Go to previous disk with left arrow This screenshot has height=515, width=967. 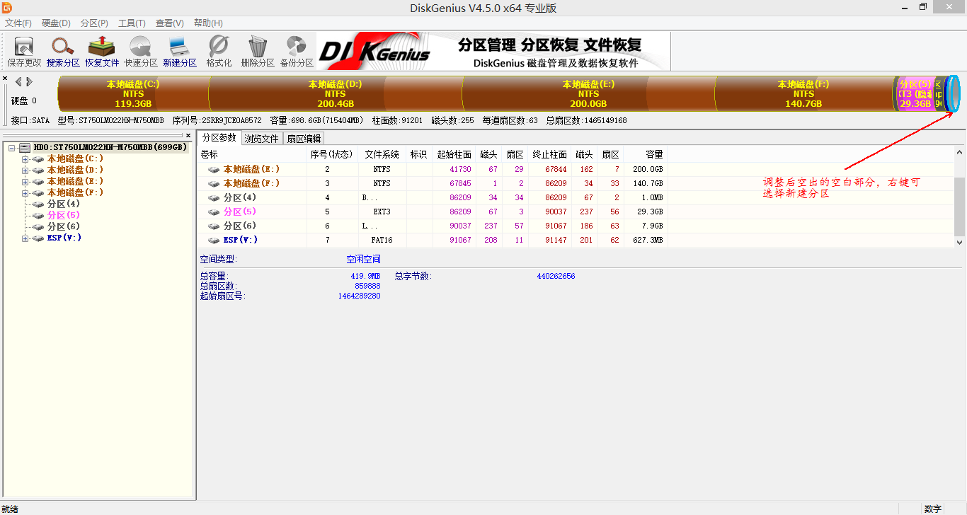point(18,81)
